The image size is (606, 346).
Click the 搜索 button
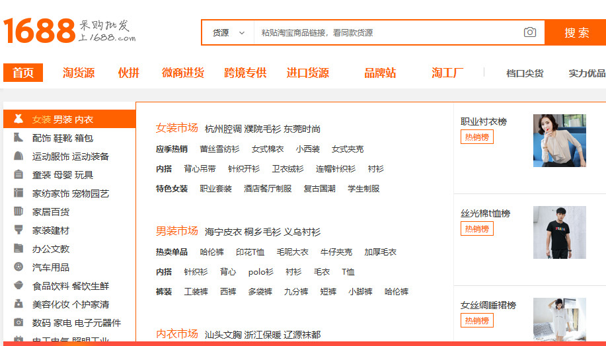point(576,32)
